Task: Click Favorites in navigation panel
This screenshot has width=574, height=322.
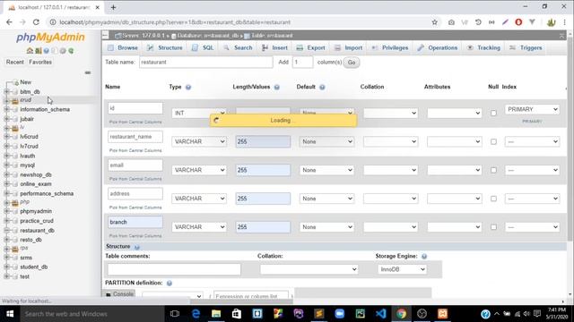Action: (40, 62)
